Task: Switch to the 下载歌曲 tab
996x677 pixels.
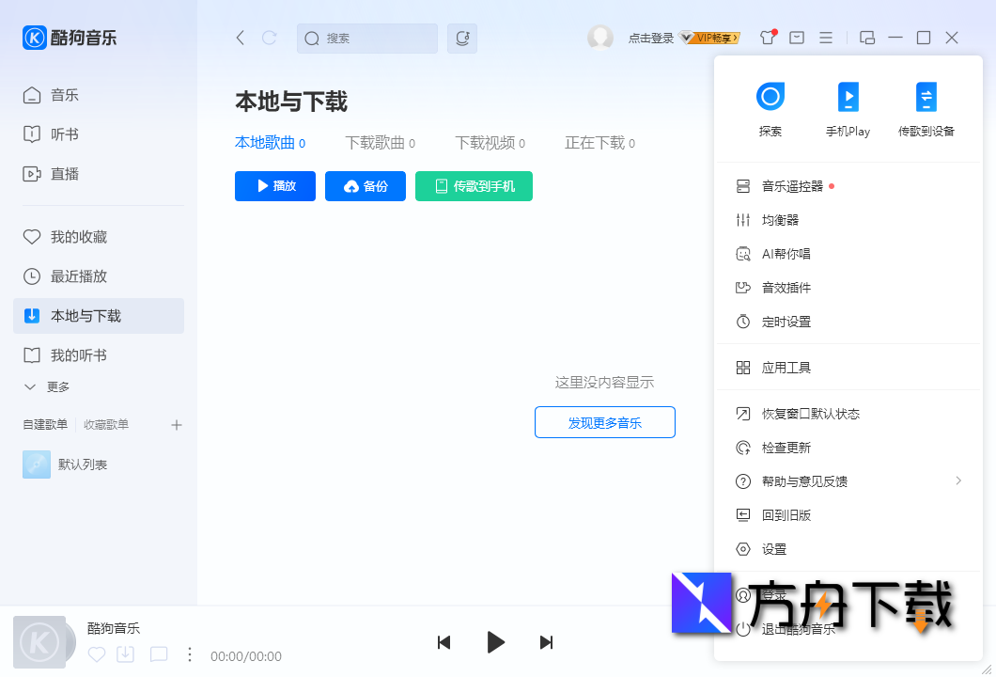Action: click(377, 142)
